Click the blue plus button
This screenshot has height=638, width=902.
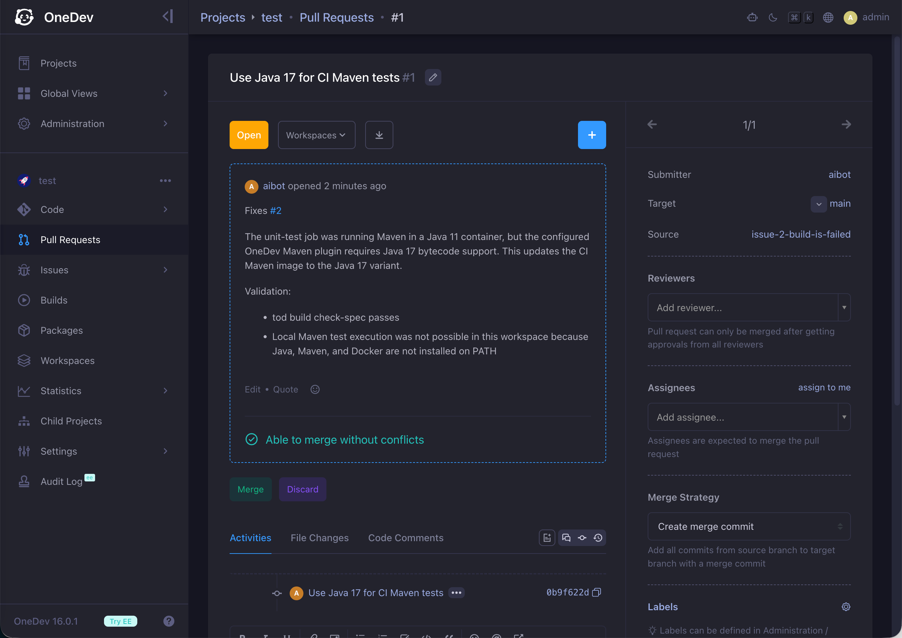click(592, 135)
